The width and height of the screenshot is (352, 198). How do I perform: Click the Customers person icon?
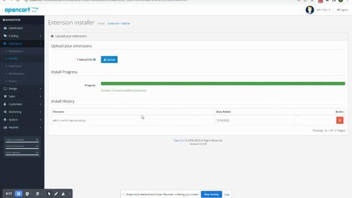pos(5,104)
